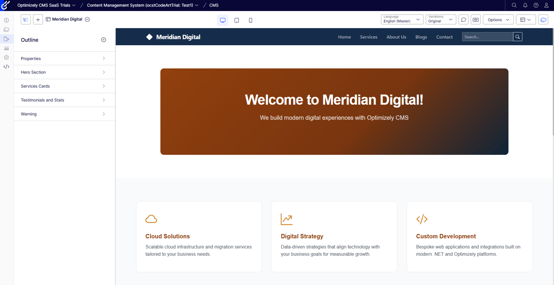Click the search button in the site navbar
This screenshot has width=554, height=285.
pos(518,36)
